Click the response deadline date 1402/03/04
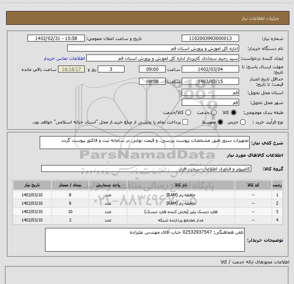 coord(210,69)
